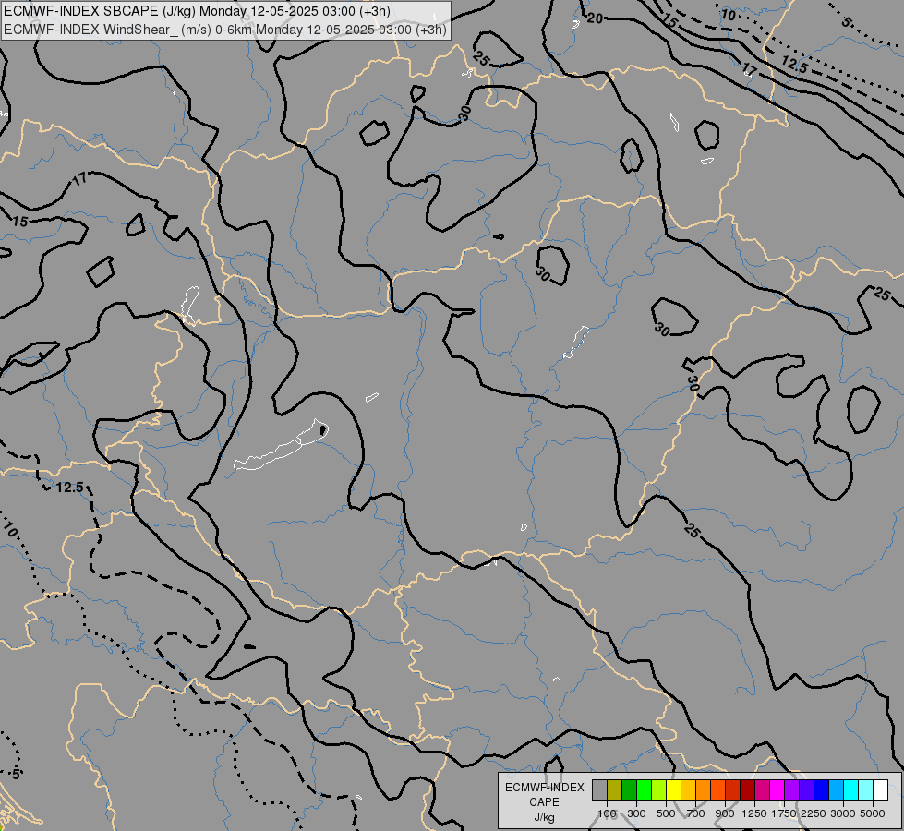Click the ECMWF-INDEX label inside the legend
Screen dimensions: 904x831
(x=544, y=788)
